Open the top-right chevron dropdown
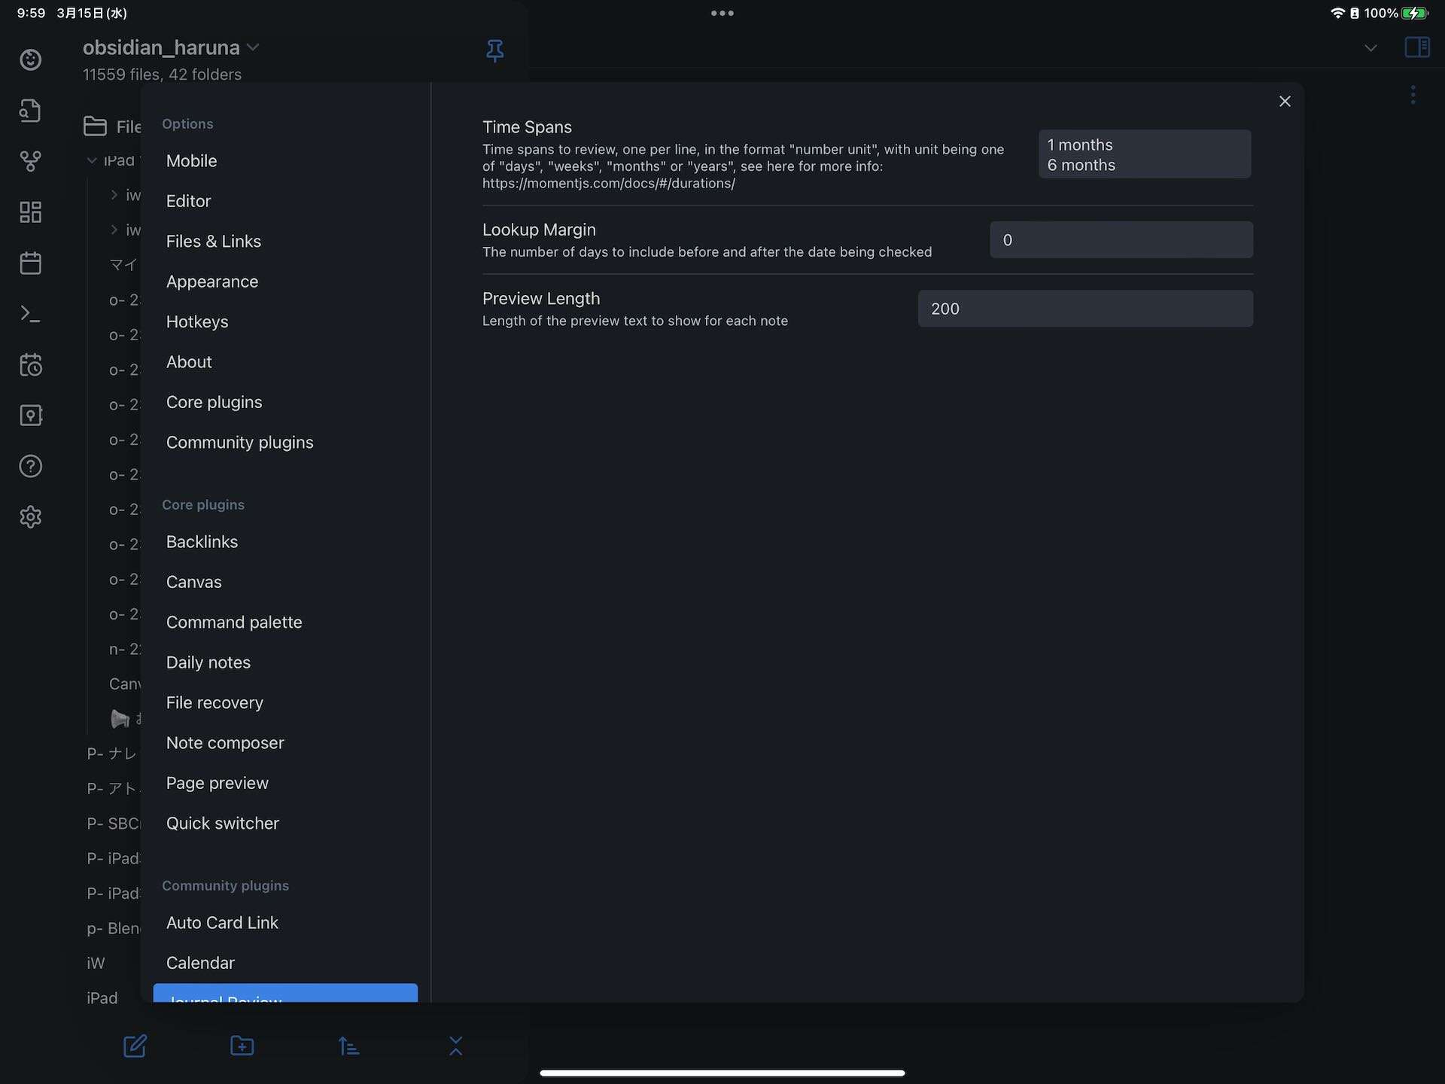 click(x=1370, y=48)
